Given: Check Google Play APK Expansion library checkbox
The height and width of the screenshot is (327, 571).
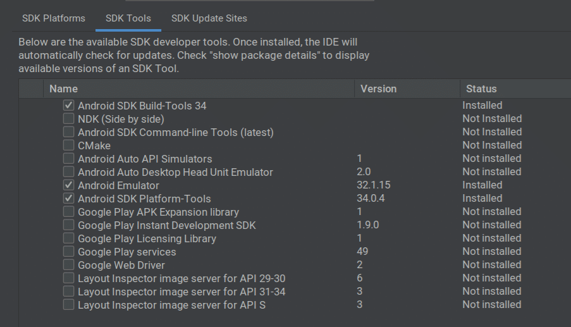Looking at the screenshot, I should coord(68,211).
